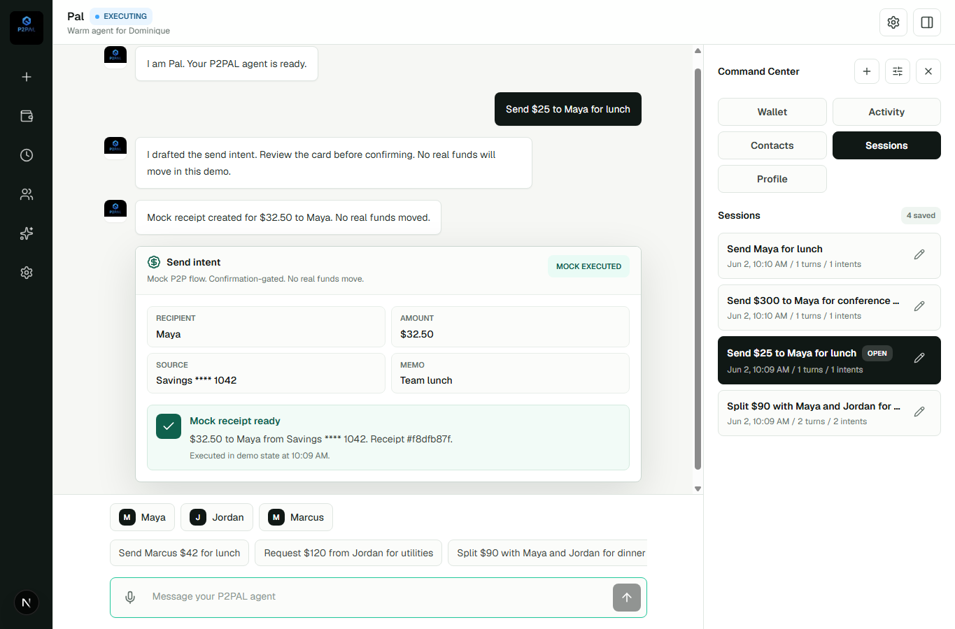The image size is (955, 629).
Task: Close the Command Center panel
Action: [x=928, y=71]
